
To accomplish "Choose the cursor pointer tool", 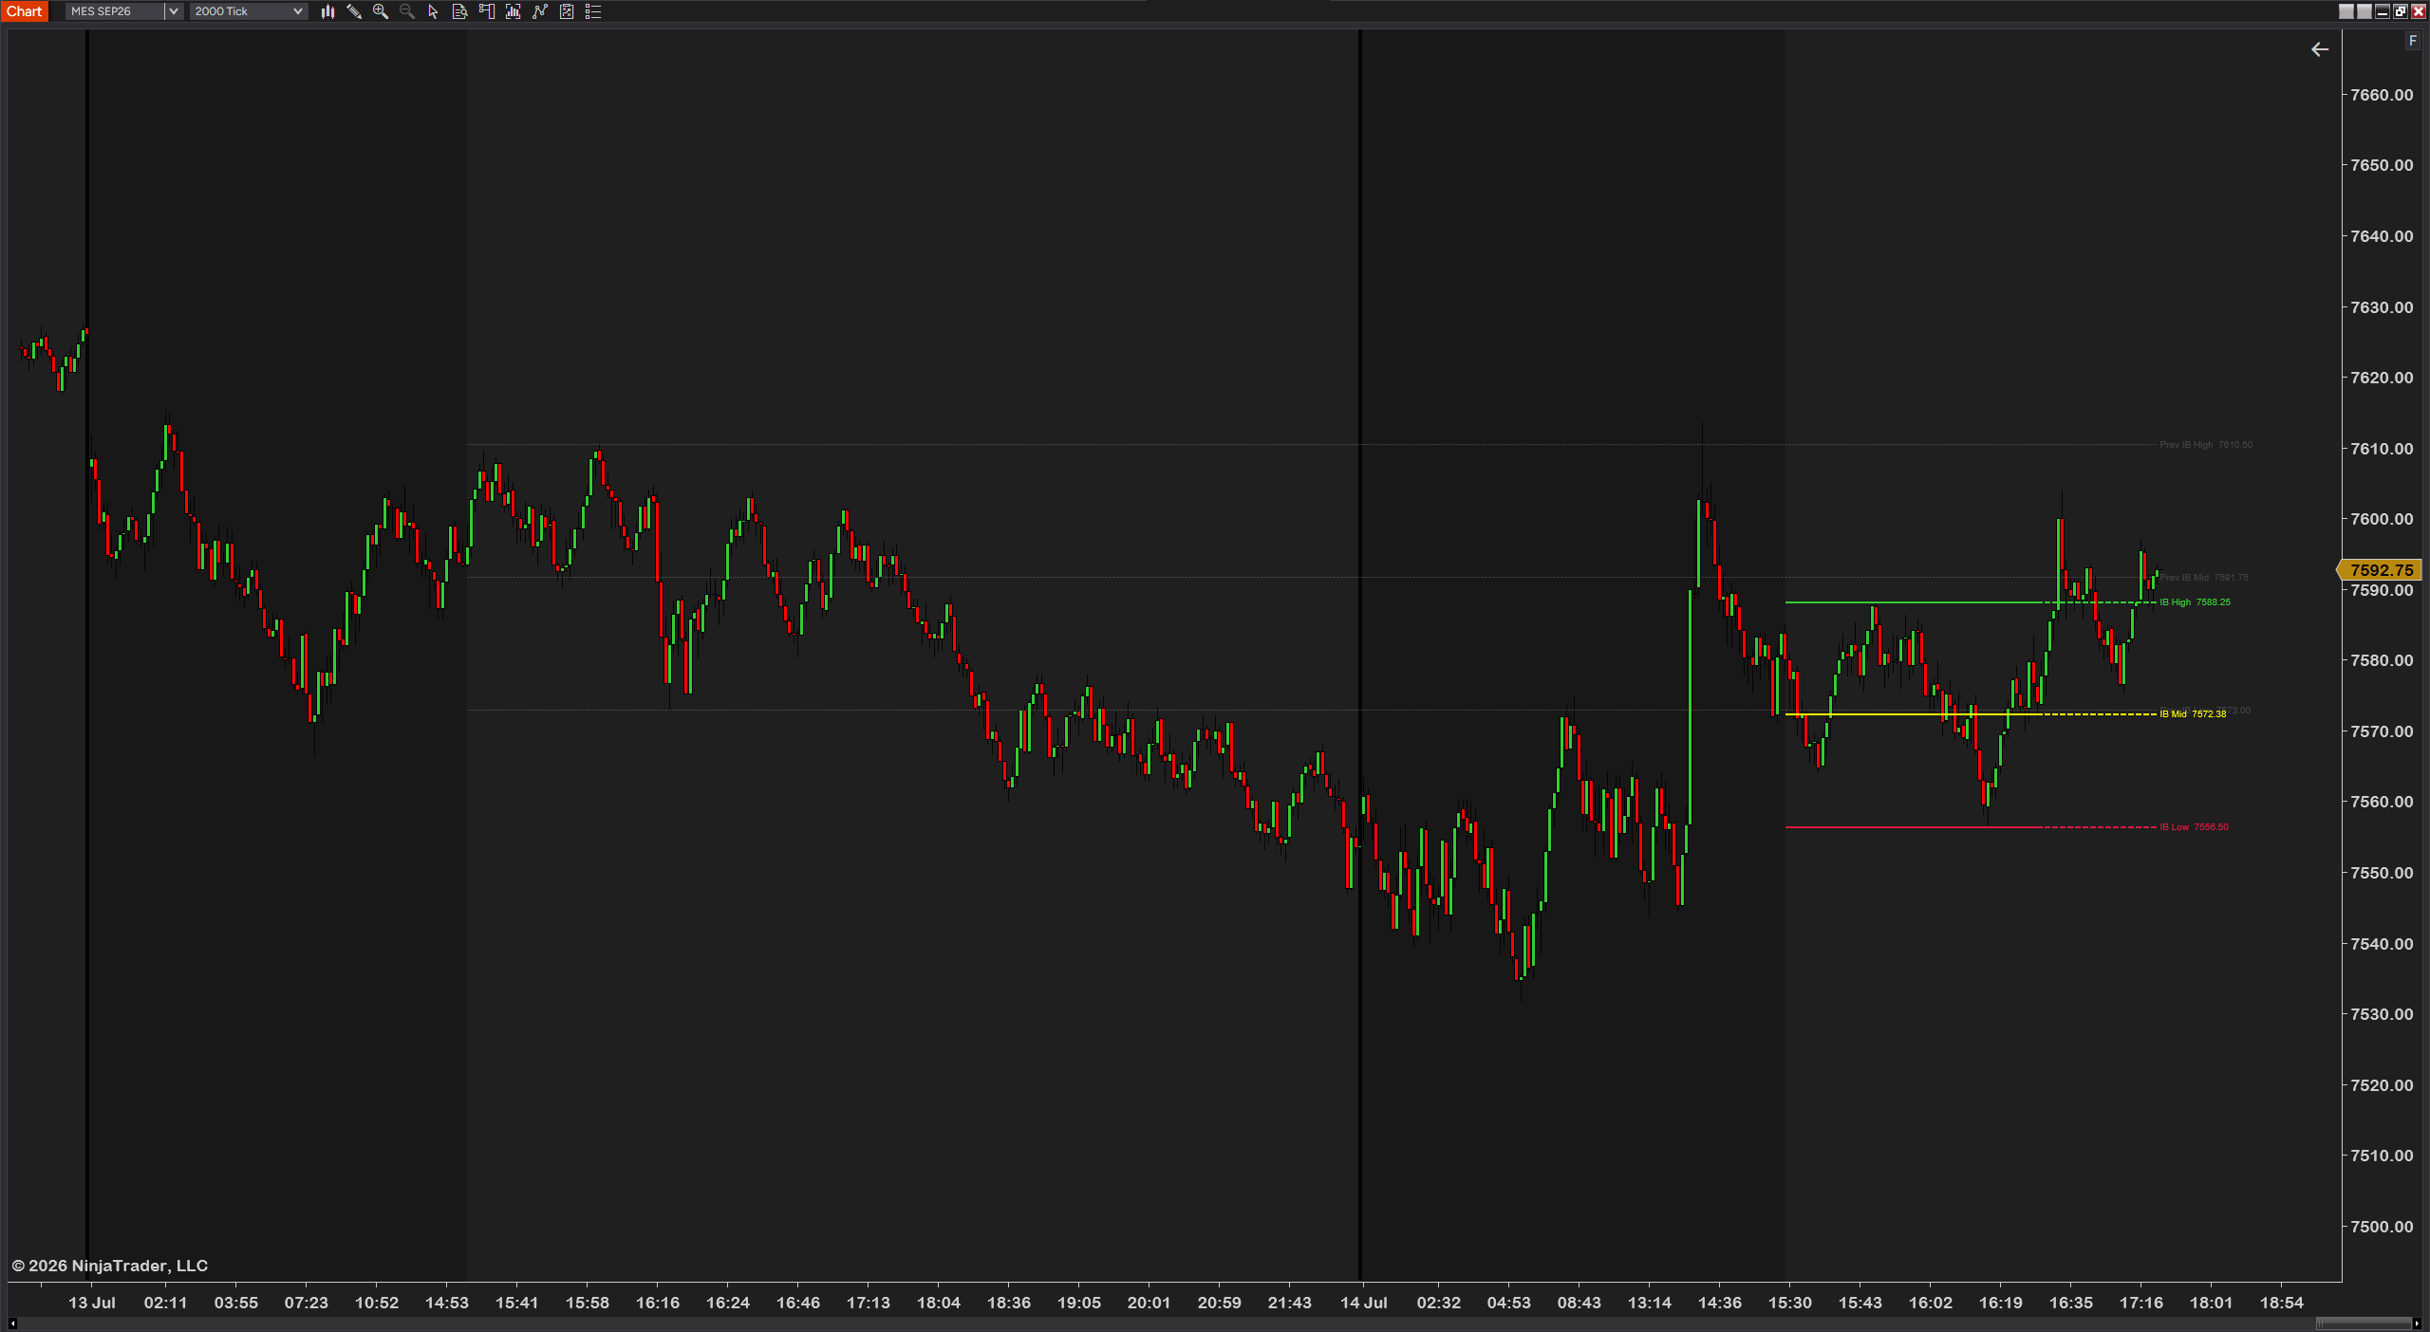I will point(434,11).
